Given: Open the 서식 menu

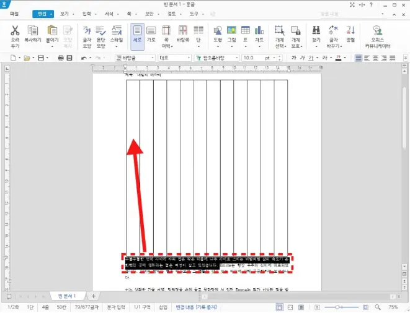Looking at the screenshot, I should tap(109, 13).
